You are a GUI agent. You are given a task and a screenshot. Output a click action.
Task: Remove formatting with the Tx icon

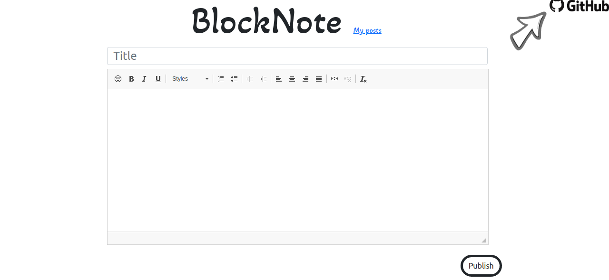click(x=363, y=79)
